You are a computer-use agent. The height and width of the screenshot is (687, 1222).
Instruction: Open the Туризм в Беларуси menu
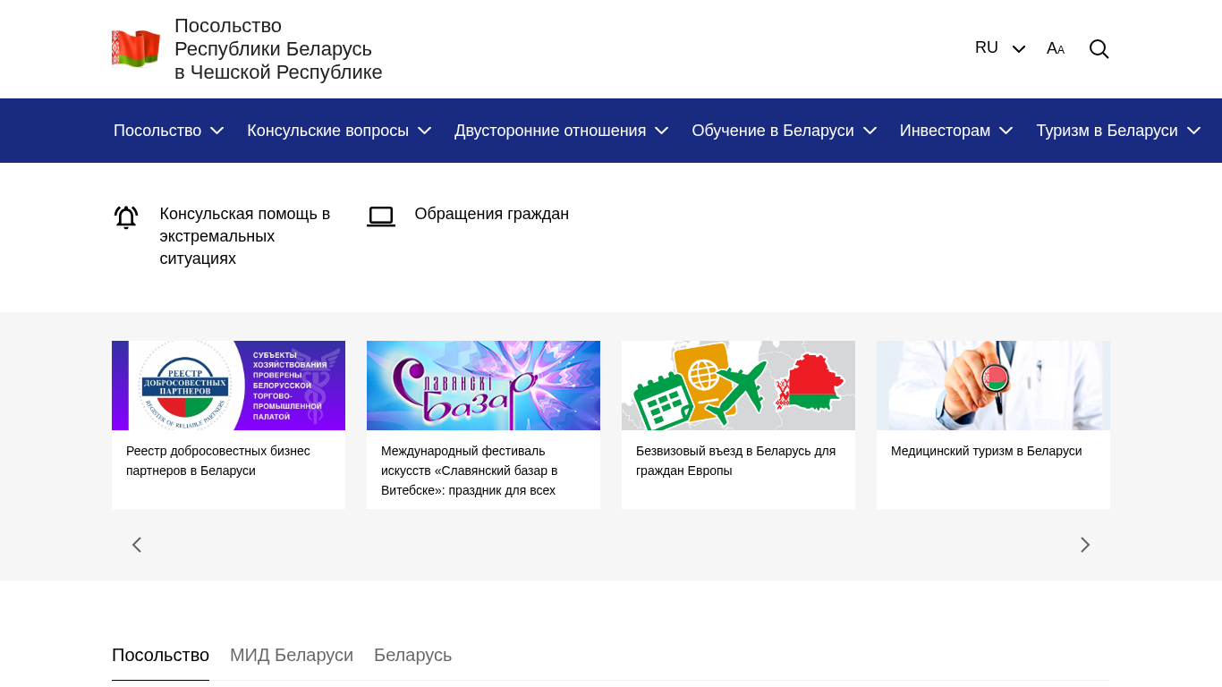[x=1118, y=131]
